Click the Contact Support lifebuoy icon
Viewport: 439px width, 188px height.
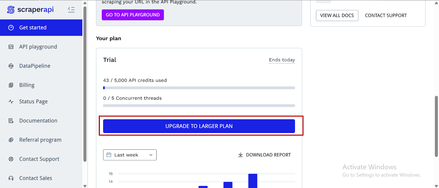coord(11,159)
